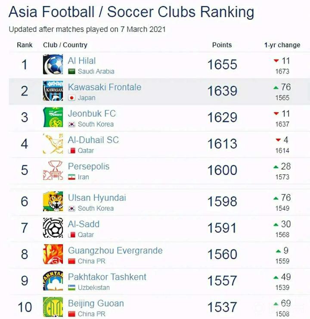
Task: Click the Kawasaki Frontale club logo
Action: (53, 91)
